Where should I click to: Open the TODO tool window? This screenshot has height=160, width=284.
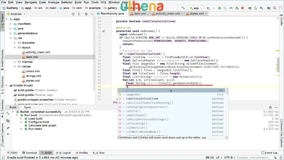[x=12, y=153]
